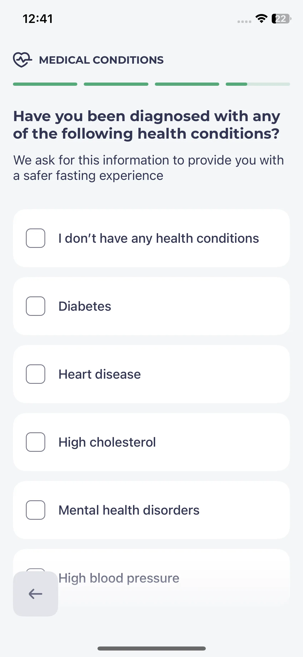Check the "I don't have any health conditions" box
Screen dimensions: 303x657
[x=36, y=238]
